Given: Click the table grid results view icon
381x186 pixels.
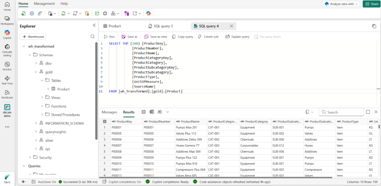Looking at the screenshot, I should pyautogui.click(x=144, y=112).
